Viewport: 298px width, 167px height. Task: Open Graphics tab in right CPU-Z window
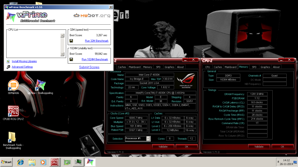[x=265, y=67]
